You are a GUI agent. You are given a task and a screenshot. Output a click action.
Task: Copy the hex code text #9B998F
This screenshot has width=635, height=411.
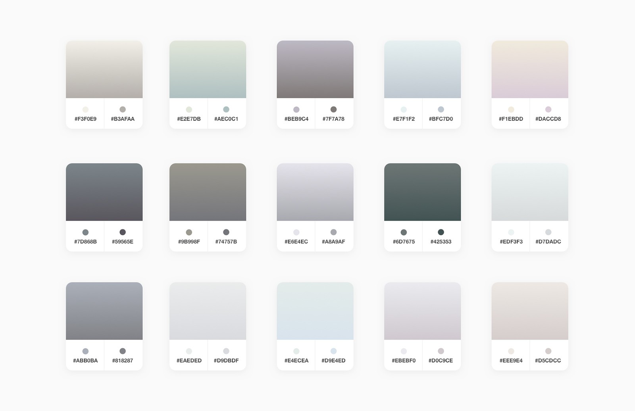click(189, 242)
